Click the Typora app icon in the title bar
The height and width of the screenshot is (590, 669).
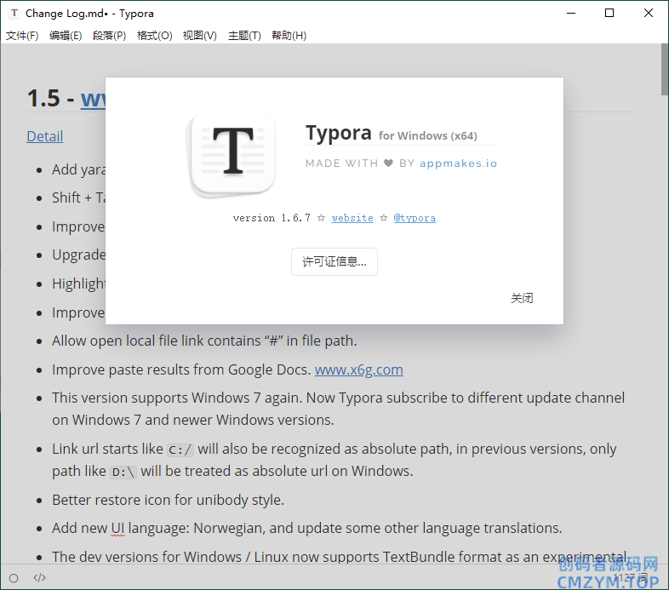pyautogui.click(x=14, y=14)
